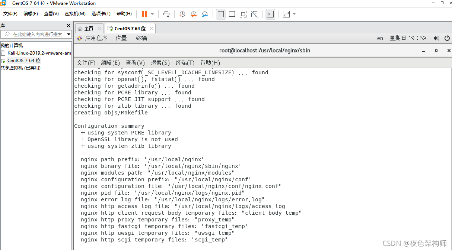The height and width of the screenshot is (250, 452).
Task: Open the snapshot manager wrench-clock icon
Action: pyautogui.click(x=205, y=14)
